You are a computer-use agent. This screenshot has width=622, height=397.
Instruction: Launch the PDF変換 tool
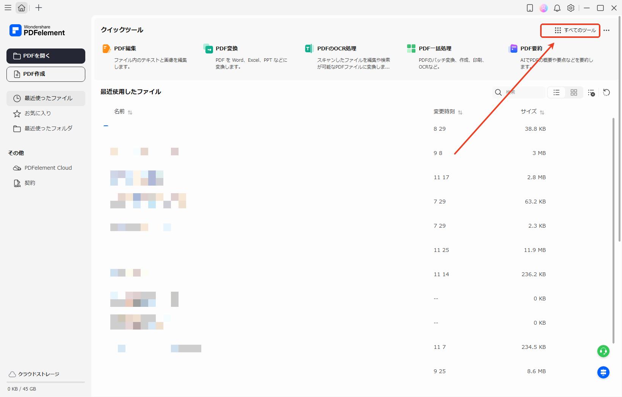tap(226, 48)
